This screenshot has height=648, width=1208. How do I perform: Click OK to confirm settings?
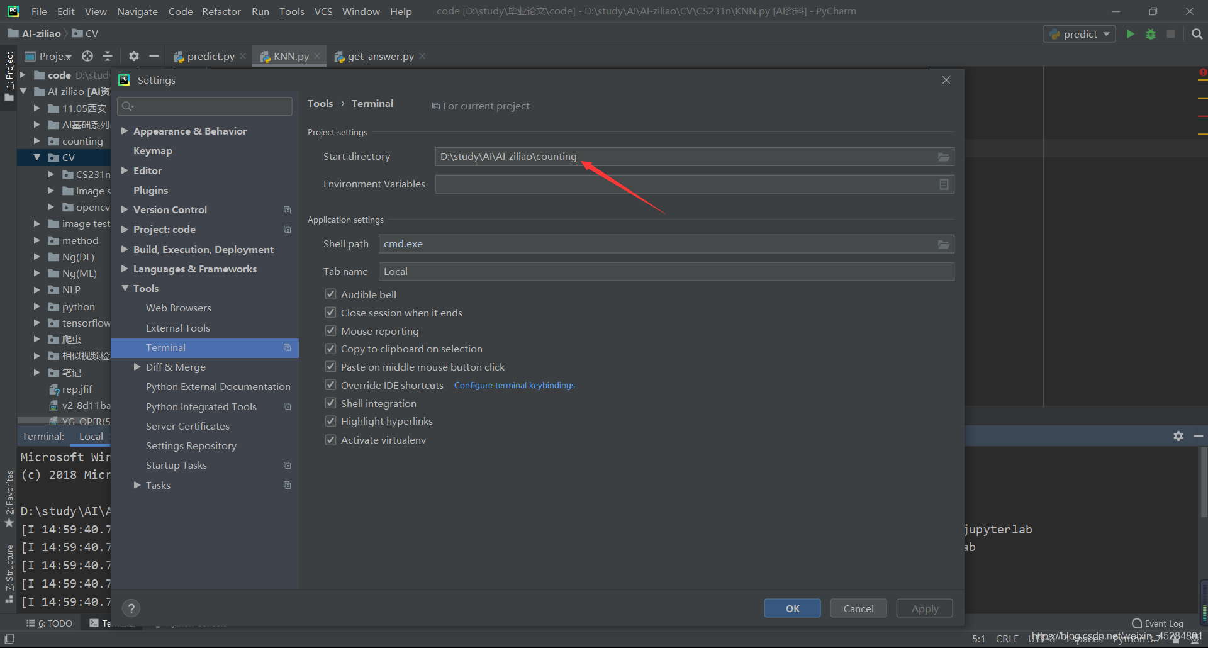point(792,608)
